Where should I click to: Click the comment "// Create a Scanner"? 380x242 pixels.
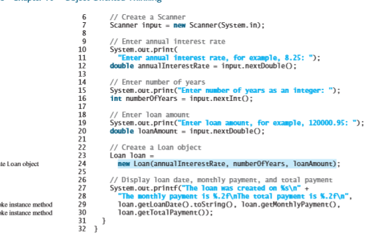148,17
